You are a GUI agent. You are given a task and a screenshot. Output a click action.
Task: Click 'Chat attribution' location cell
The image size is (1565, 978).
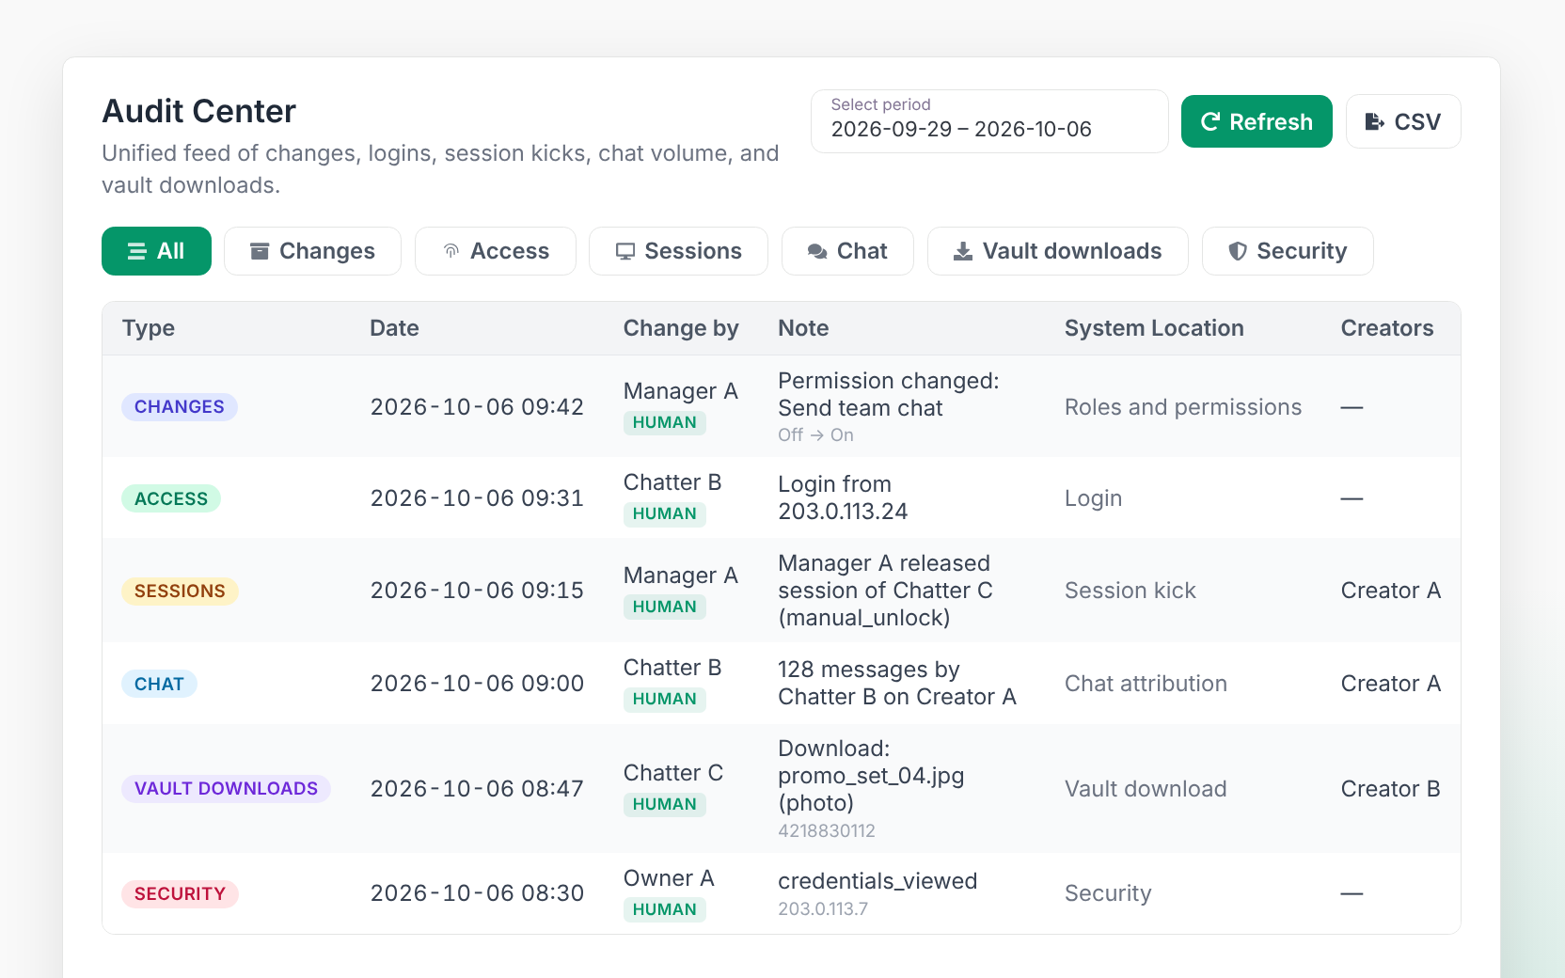click(x=1146, y=684)
